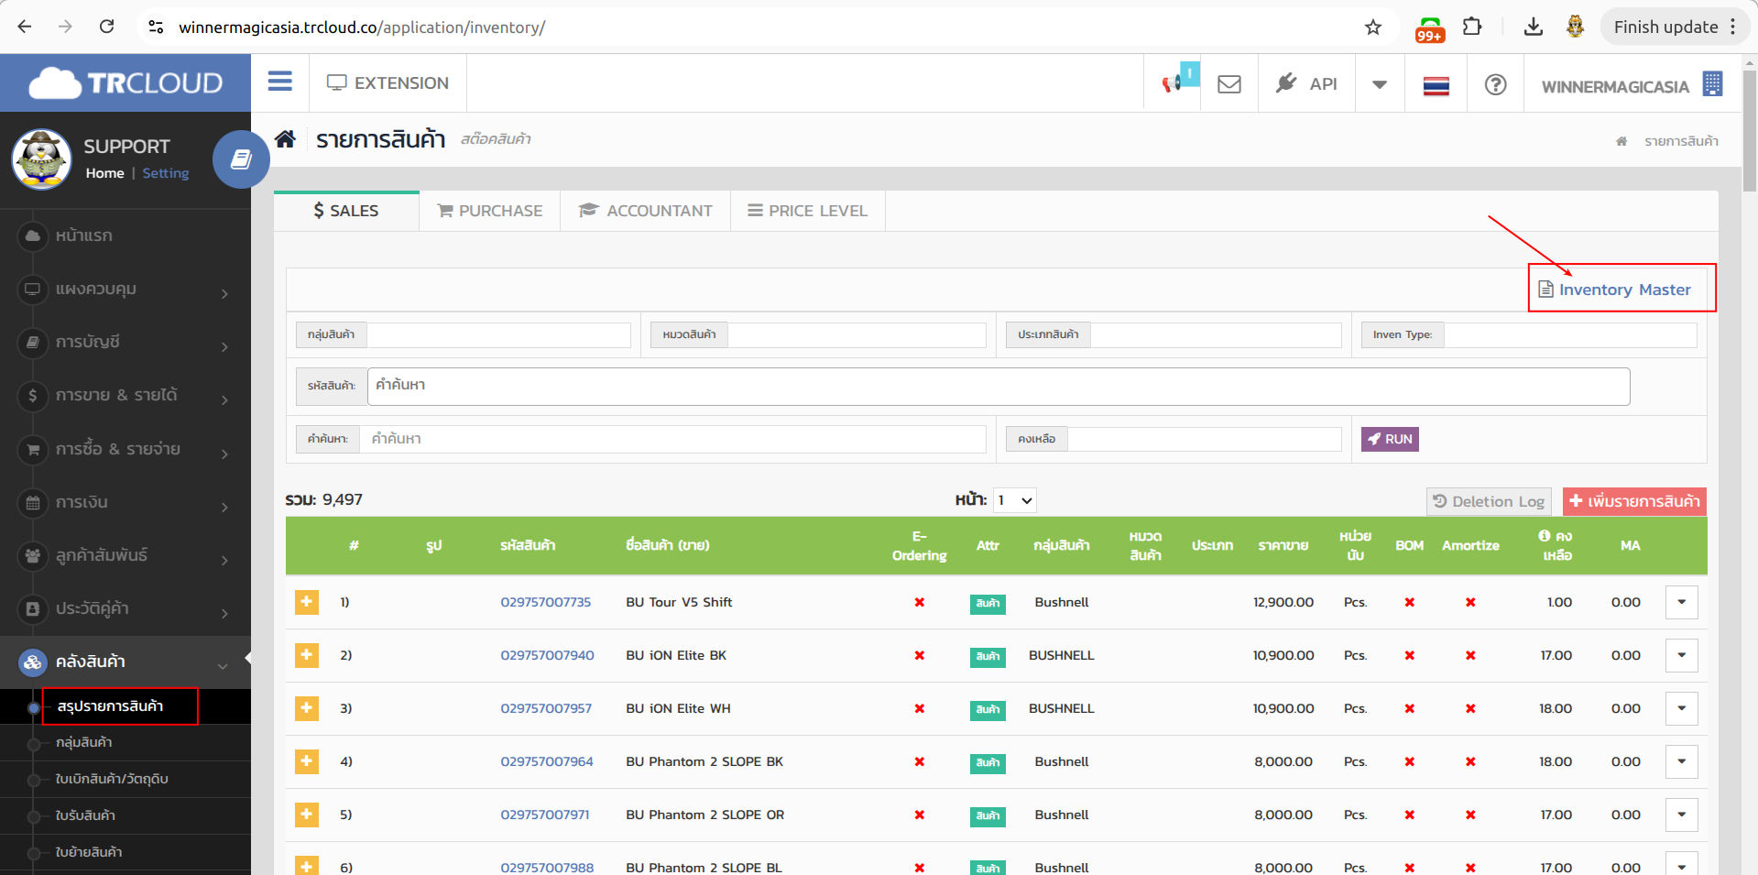Focus the คงเหลือ filter field
1758x875 pixels.
pyautogui.click(x=1205, y=439)
